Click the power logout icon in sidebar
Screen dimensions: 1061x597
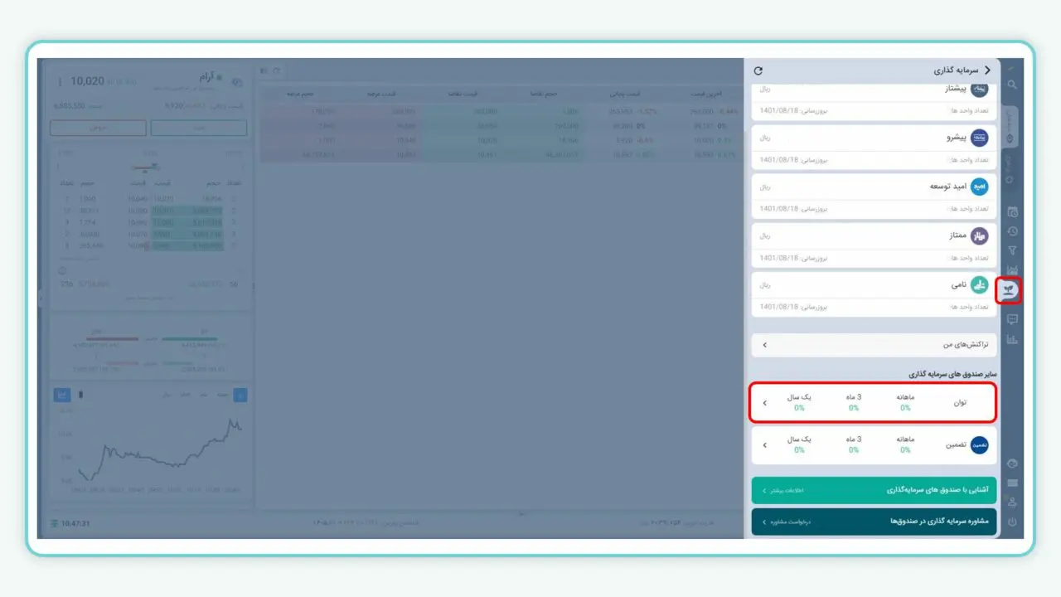click(x=1012, y=522)
